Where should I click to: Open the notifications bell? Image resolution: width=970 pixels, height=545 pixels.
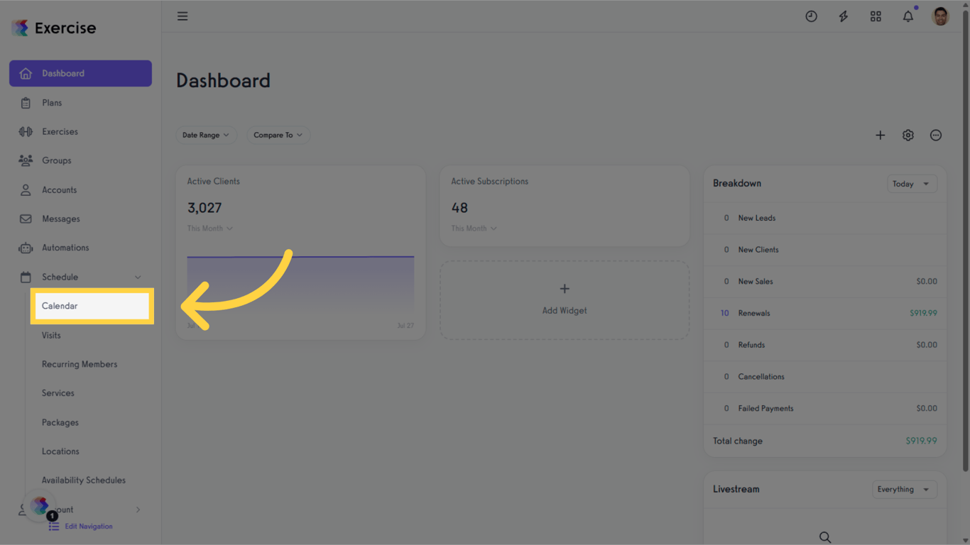[x=908, y=16]
